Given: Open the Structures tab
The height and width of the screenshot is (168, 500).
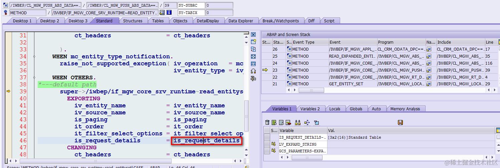Looking at the screenshot, I should click(x=133, y=21).
